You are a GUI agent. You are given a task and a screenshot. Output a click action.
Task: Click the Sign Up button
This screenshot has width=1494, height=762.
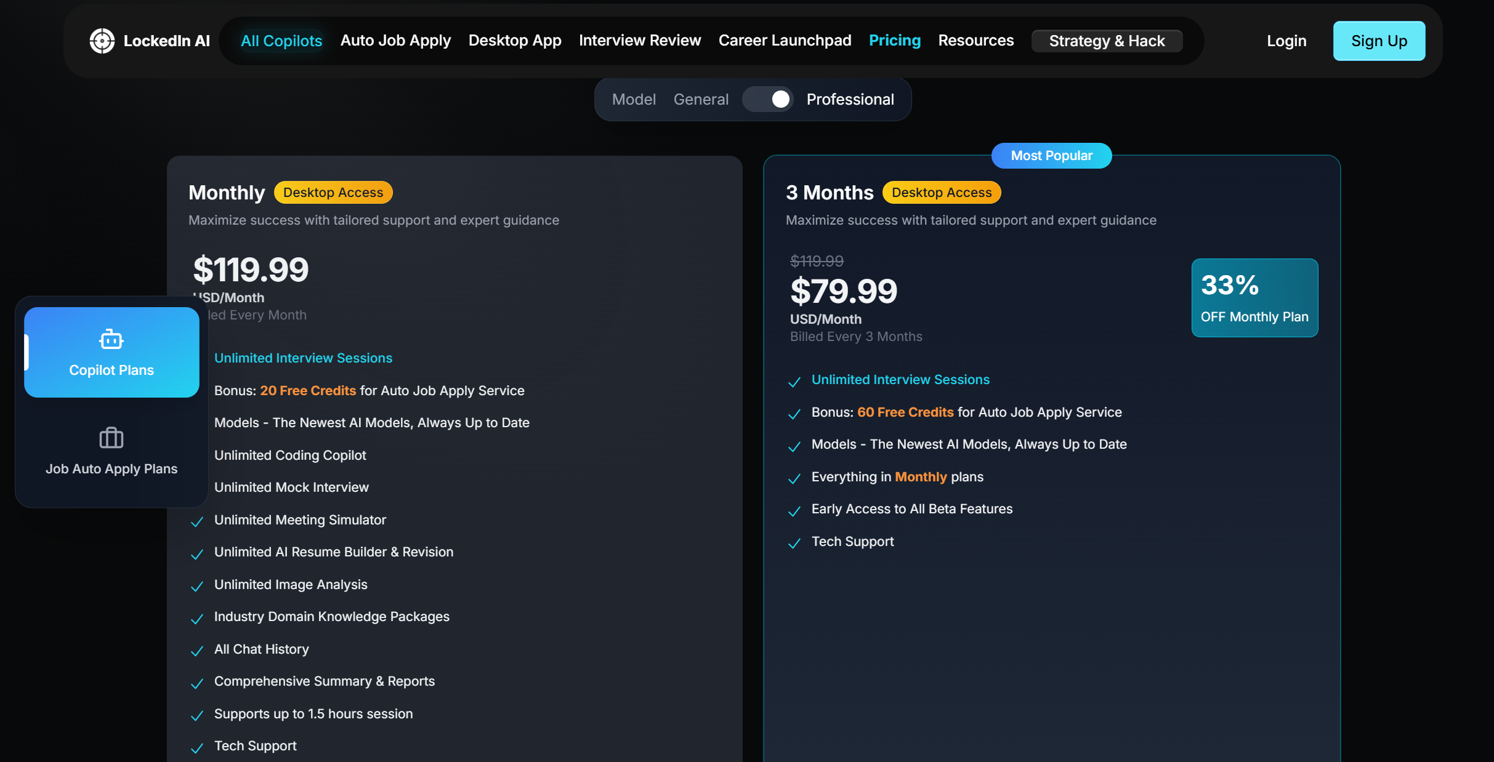pyautogui.click(x=1379, y=41)
